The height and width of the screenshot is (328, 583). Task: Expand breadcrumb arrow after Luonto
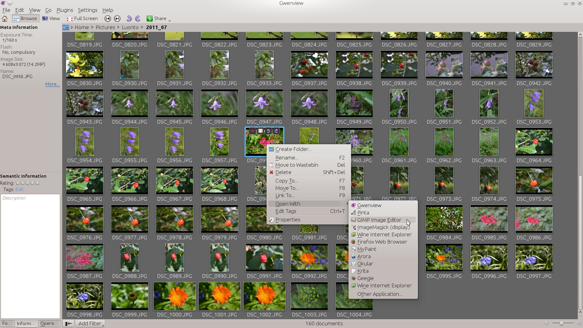(x=142, y=27)
